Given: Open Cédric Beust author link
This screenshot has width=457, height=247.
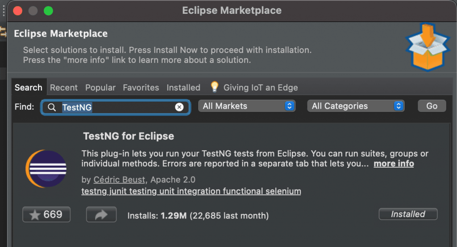Looking at the screenshot, I should pos(120,180).
